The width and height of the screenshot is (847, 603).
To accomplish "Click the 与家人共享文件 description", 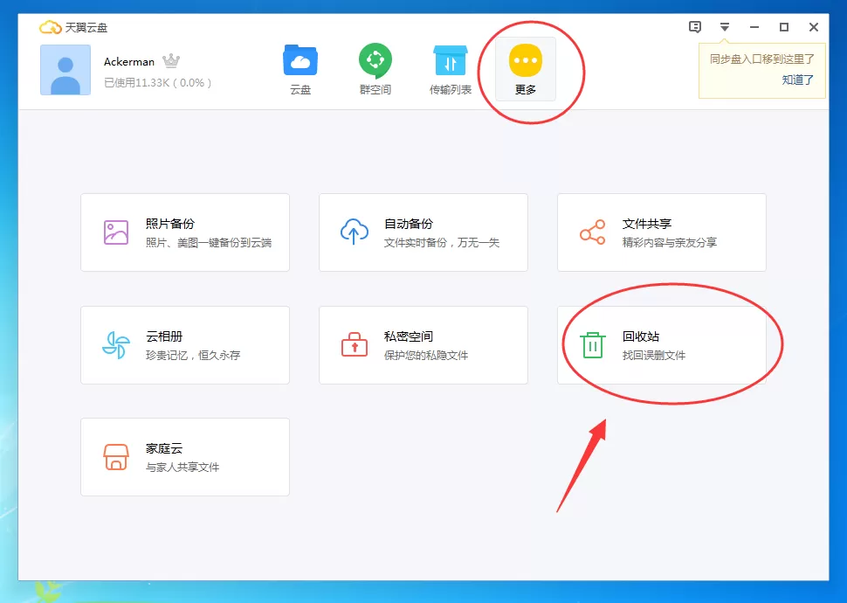I will click(182, 468).
